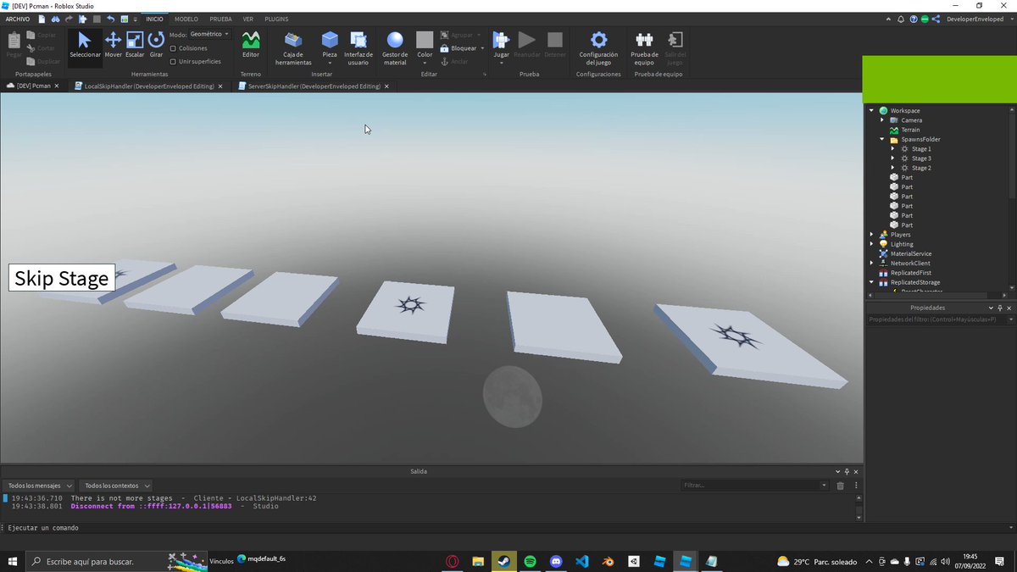Open Configuración del juego
This screenshot has height=572, width=1017.
tap(598, 48)
